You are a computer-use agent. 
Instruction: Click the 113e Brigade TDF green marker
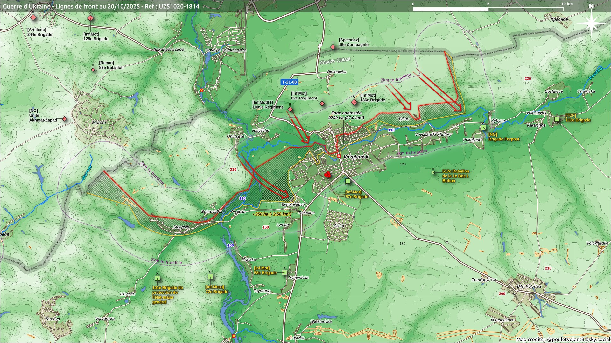[557, 119]
